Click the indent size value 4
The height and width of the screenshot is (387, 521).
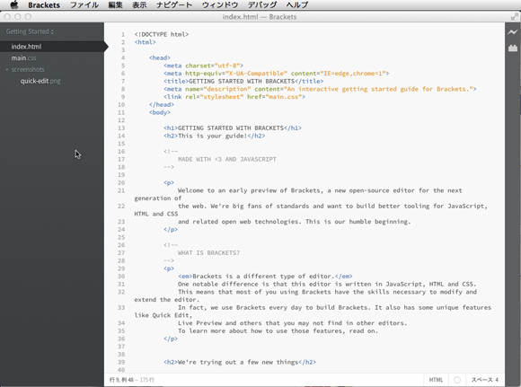pyautogui.click(x=497, y=380)
